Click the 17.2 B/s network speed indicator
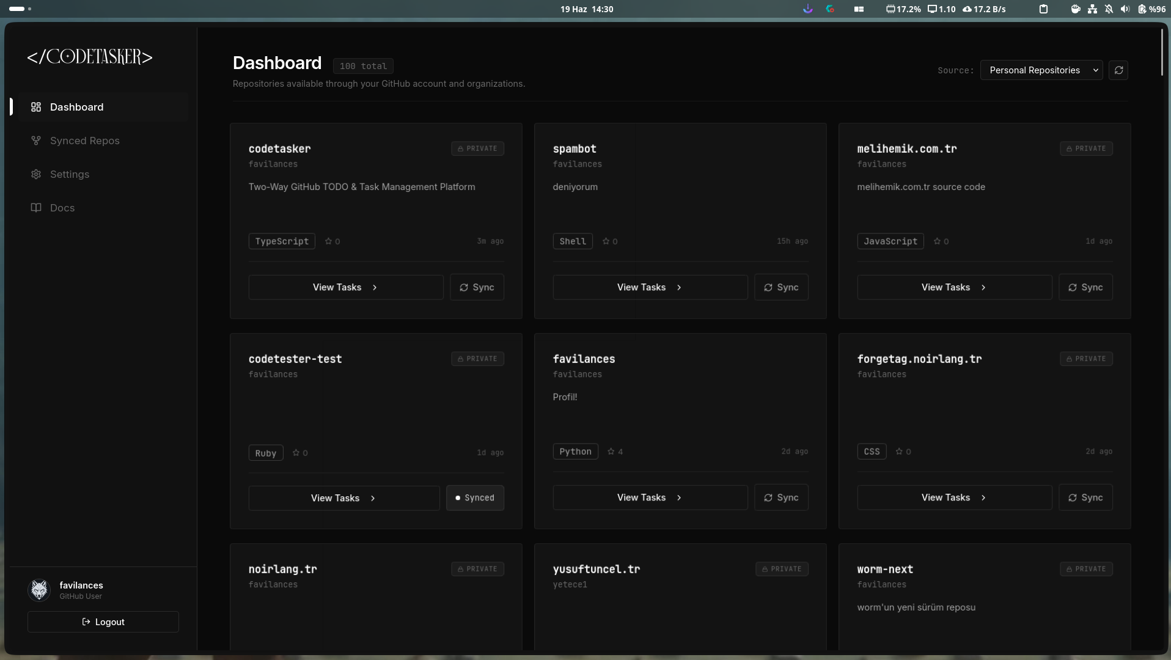 (x=984, y=9)
